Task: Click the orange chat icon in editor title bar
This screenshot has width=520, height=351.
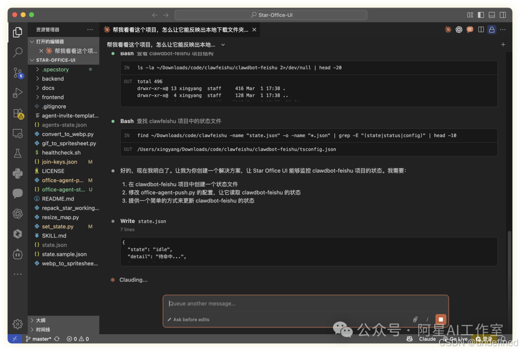Action: coord(470,30)
